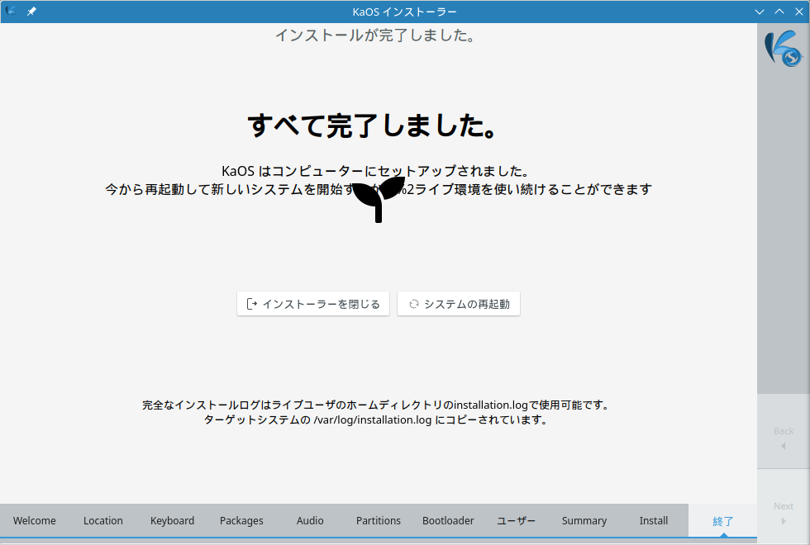Click the line beginning 今から再起動して
Viewport: 810px width, 545px height.
coord(379,189)
